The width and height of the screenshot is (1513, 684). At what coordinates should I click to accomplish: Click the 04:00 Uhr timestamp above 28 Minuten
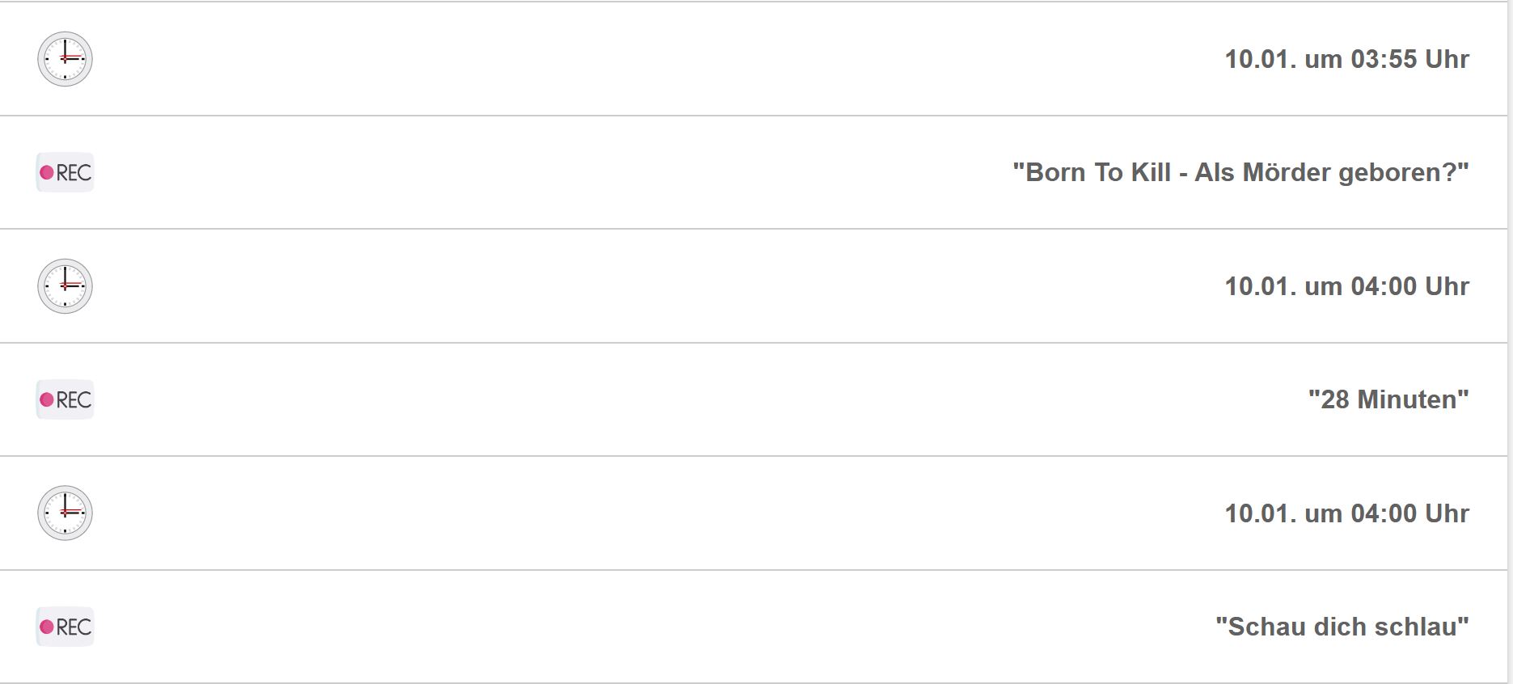click(x=1346, y=286)
